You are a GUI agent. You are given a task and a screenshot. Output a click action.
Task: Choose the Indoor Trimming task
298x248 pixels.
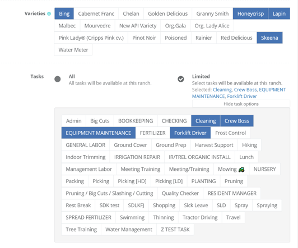[x=86, y=157]
